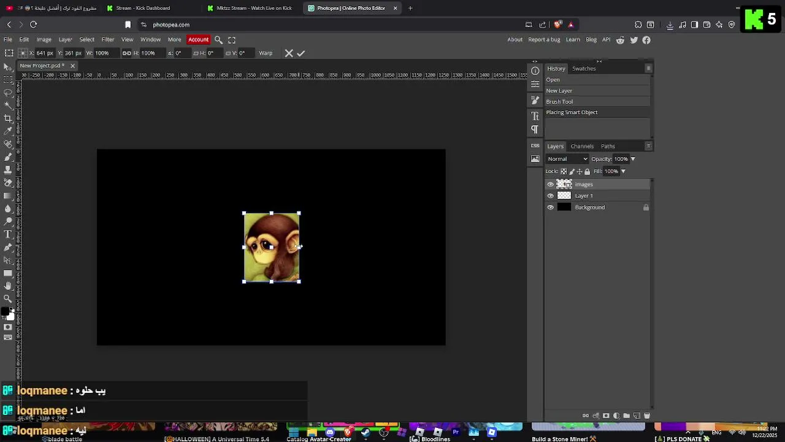Select the Brush Tool history state

(x=597, y=102)
